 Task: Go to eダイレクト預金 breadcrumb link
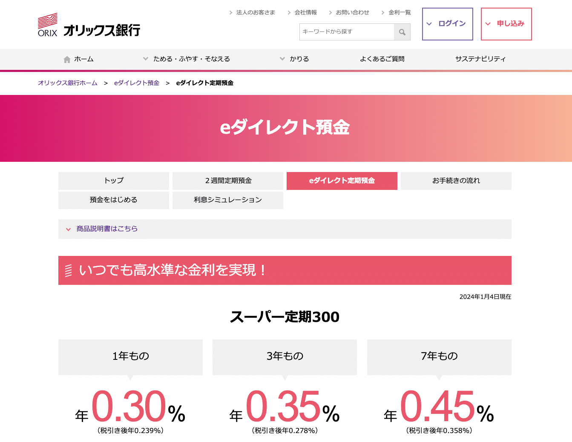tap(137, 83)
